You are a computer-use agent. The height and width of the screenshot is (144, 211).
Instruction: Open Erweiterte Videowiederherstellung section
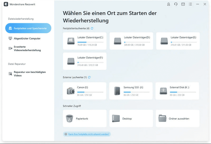coord(27,49)
